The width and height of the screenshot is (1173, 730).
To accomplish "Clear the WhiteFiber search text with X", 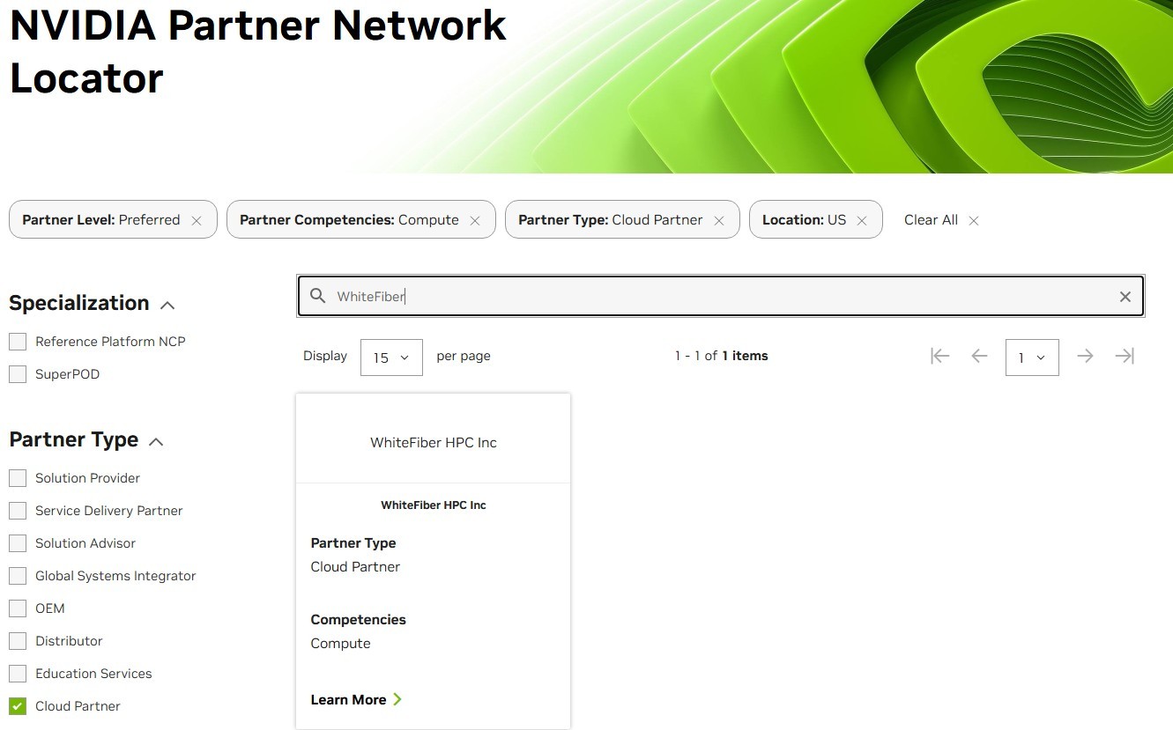I will point(1125,297).
